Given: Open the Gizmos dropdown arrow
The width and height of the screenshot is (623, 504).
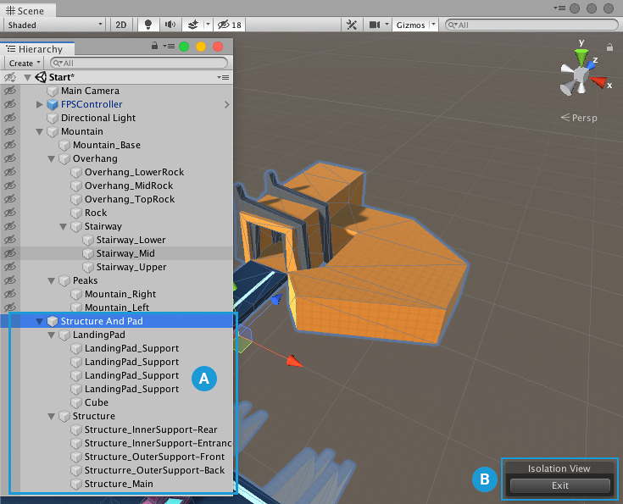Looking at the screenshot, I should 433,25.
